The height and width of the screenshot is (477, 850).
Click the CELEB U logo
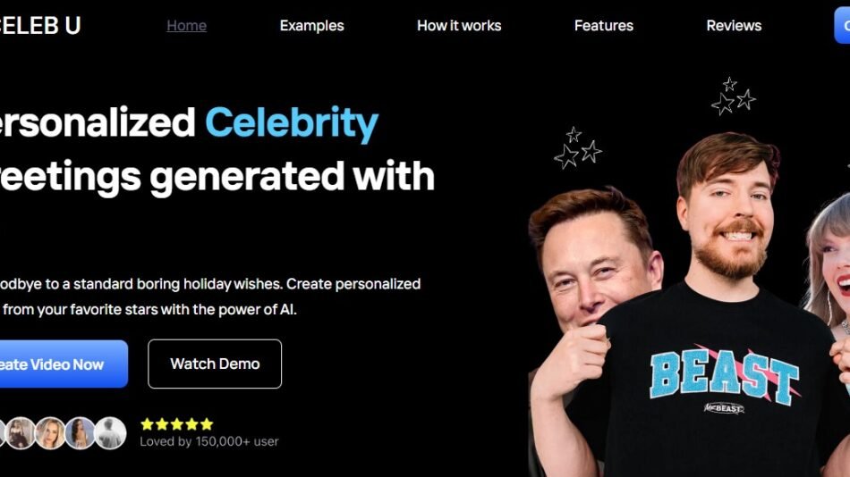(x=40, y=25)
